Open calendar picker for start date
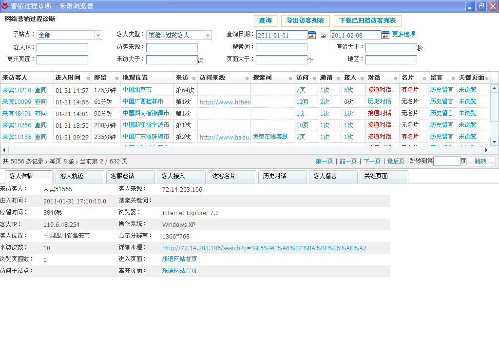 pos(312,35)
